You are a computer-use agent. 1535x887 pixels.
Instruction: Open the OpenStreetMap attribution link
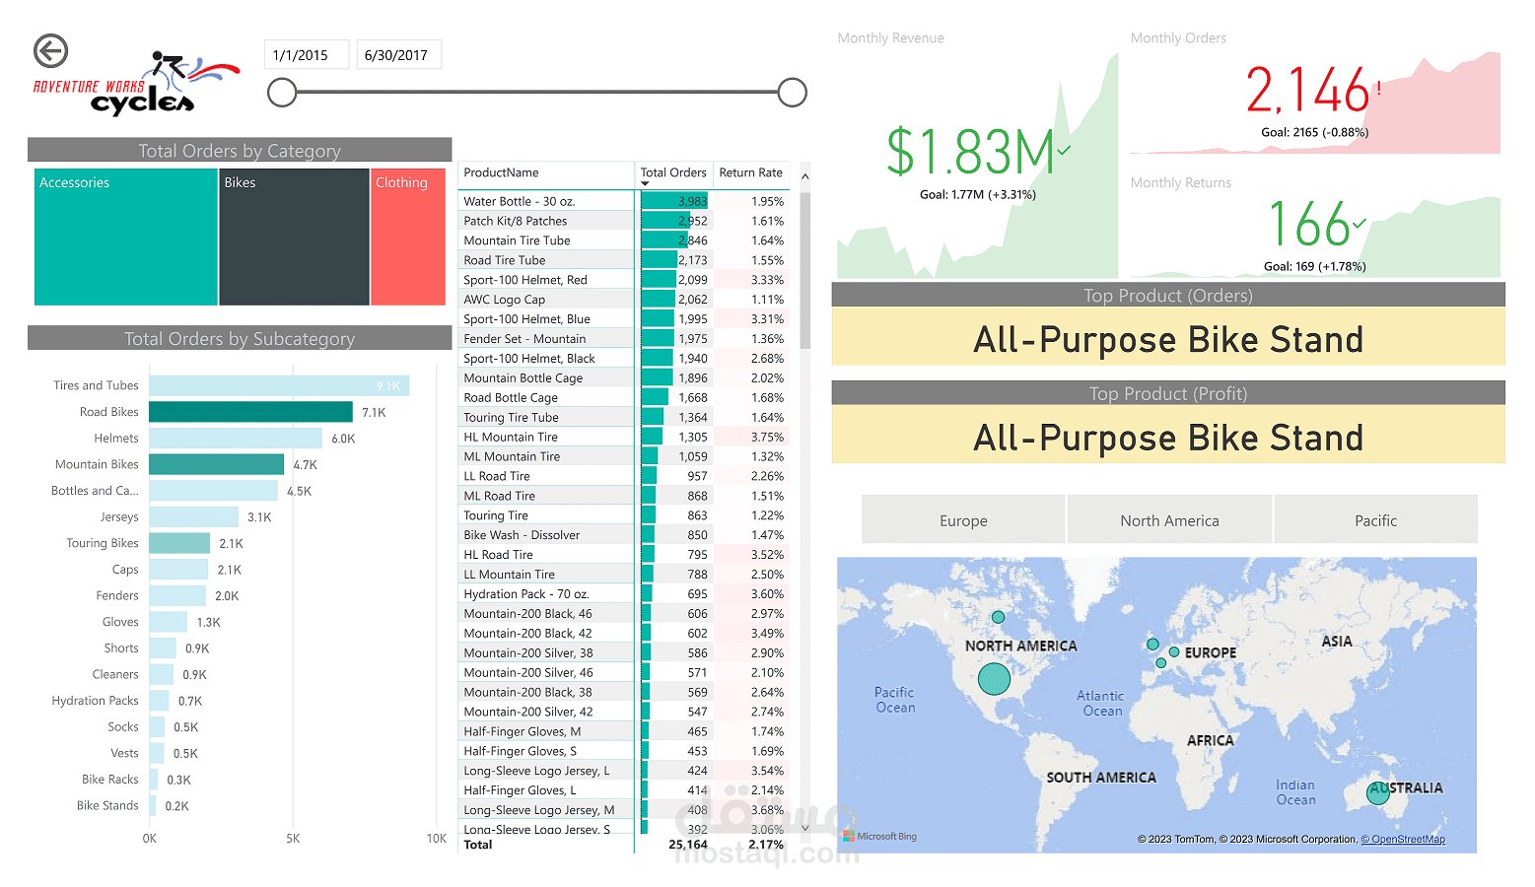(1403, 839)
